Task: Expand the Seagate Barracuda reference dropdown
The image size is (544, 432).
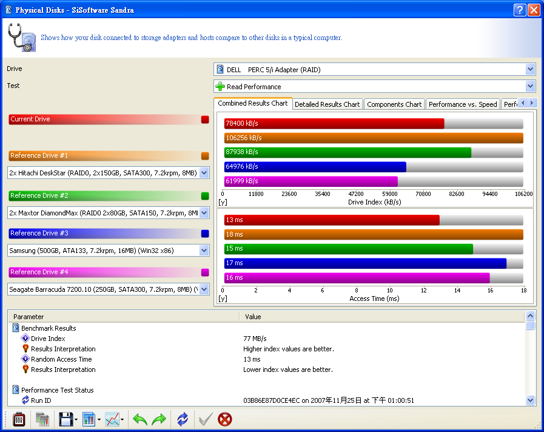Action: [x=204, y=289]
